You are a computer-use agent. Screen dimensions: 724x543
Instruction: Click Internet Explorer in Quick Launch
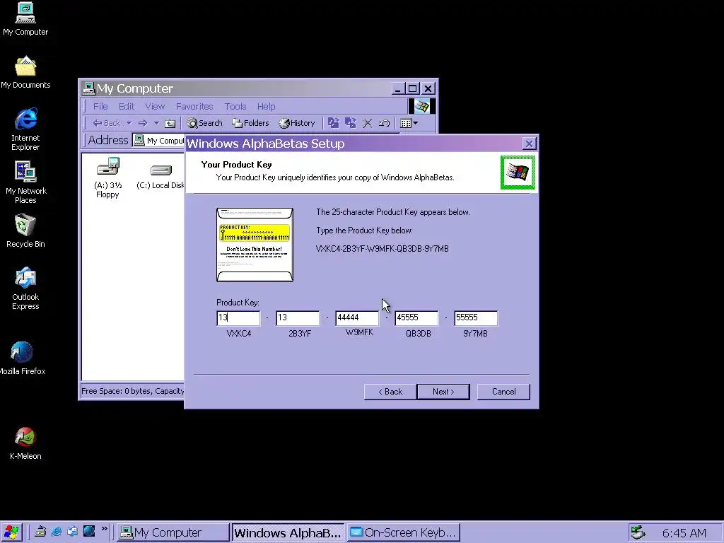pos(57,532)
